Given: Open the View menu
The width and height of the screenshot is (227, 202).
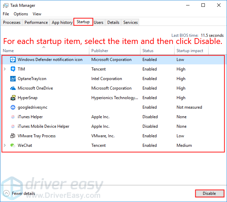Looking at the screenshot, I should tap(37, 14).
